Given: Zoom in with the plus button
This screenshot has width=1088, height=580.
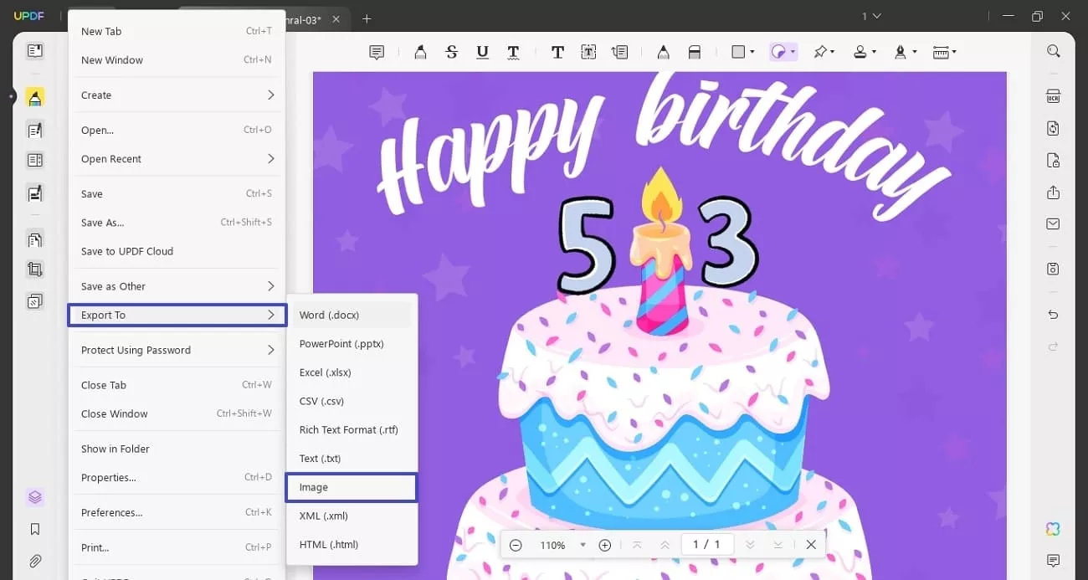Looking at the screenshot, I should 605,545.
